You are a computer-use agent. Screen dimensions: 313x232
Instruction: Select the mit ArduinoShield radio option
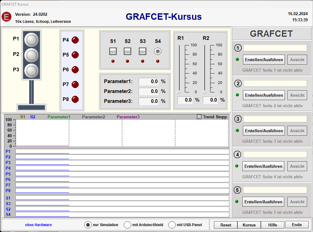[x=127, y=225]
